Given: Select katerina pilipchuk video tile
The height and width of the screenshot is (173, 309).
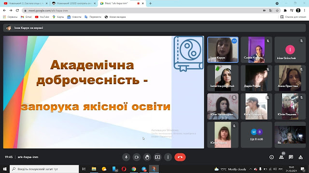Looking at the screenshot, I should click(x=223, y=78).
